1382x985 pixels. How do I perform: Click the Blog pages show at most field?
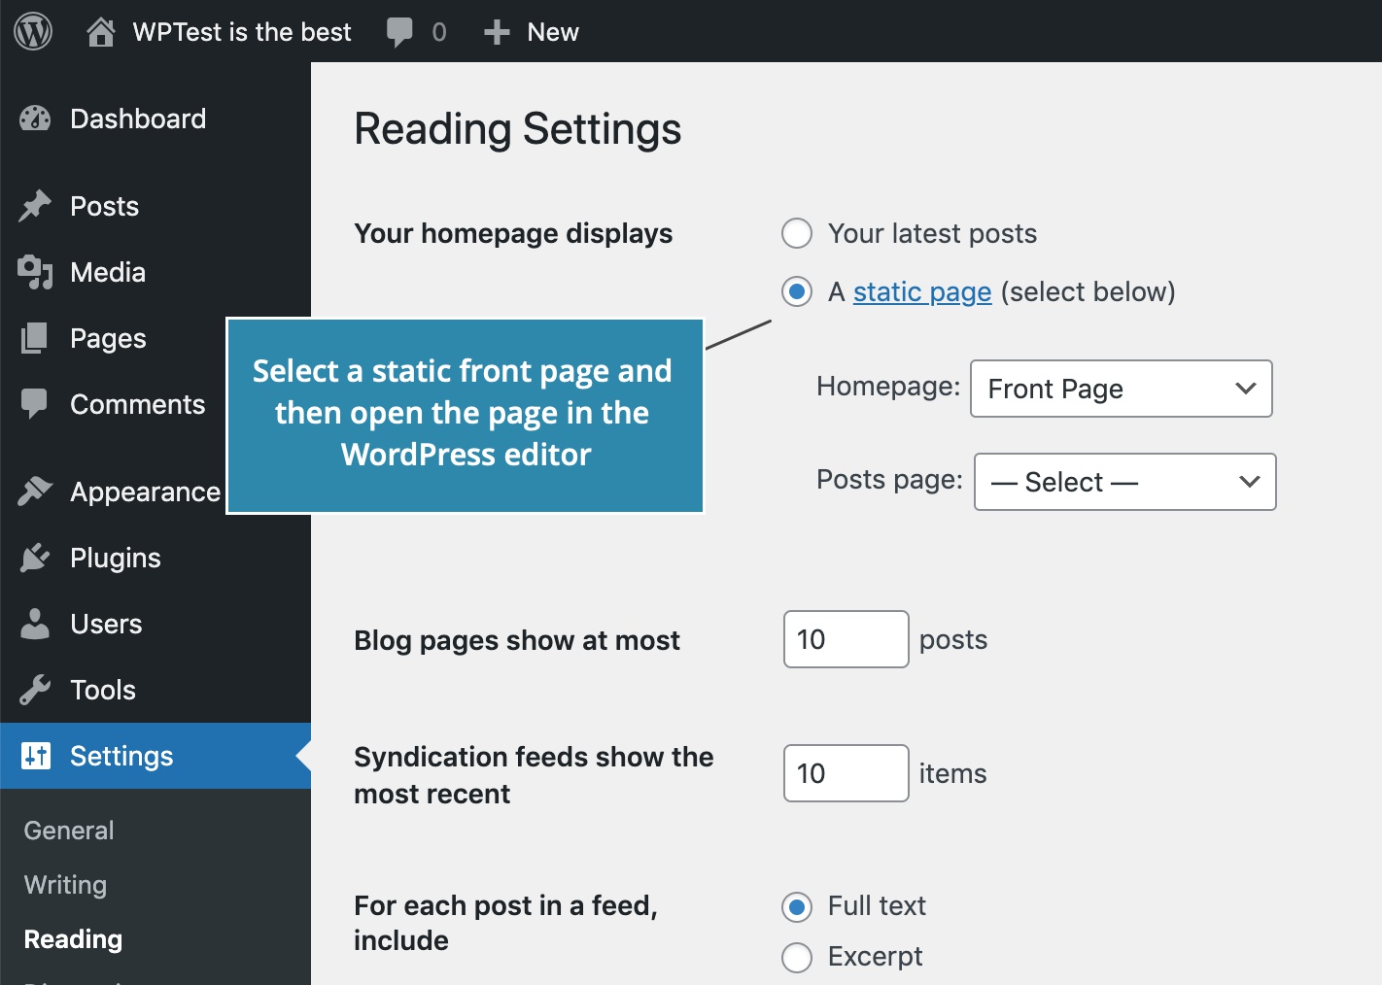click(x=846, y=639)
